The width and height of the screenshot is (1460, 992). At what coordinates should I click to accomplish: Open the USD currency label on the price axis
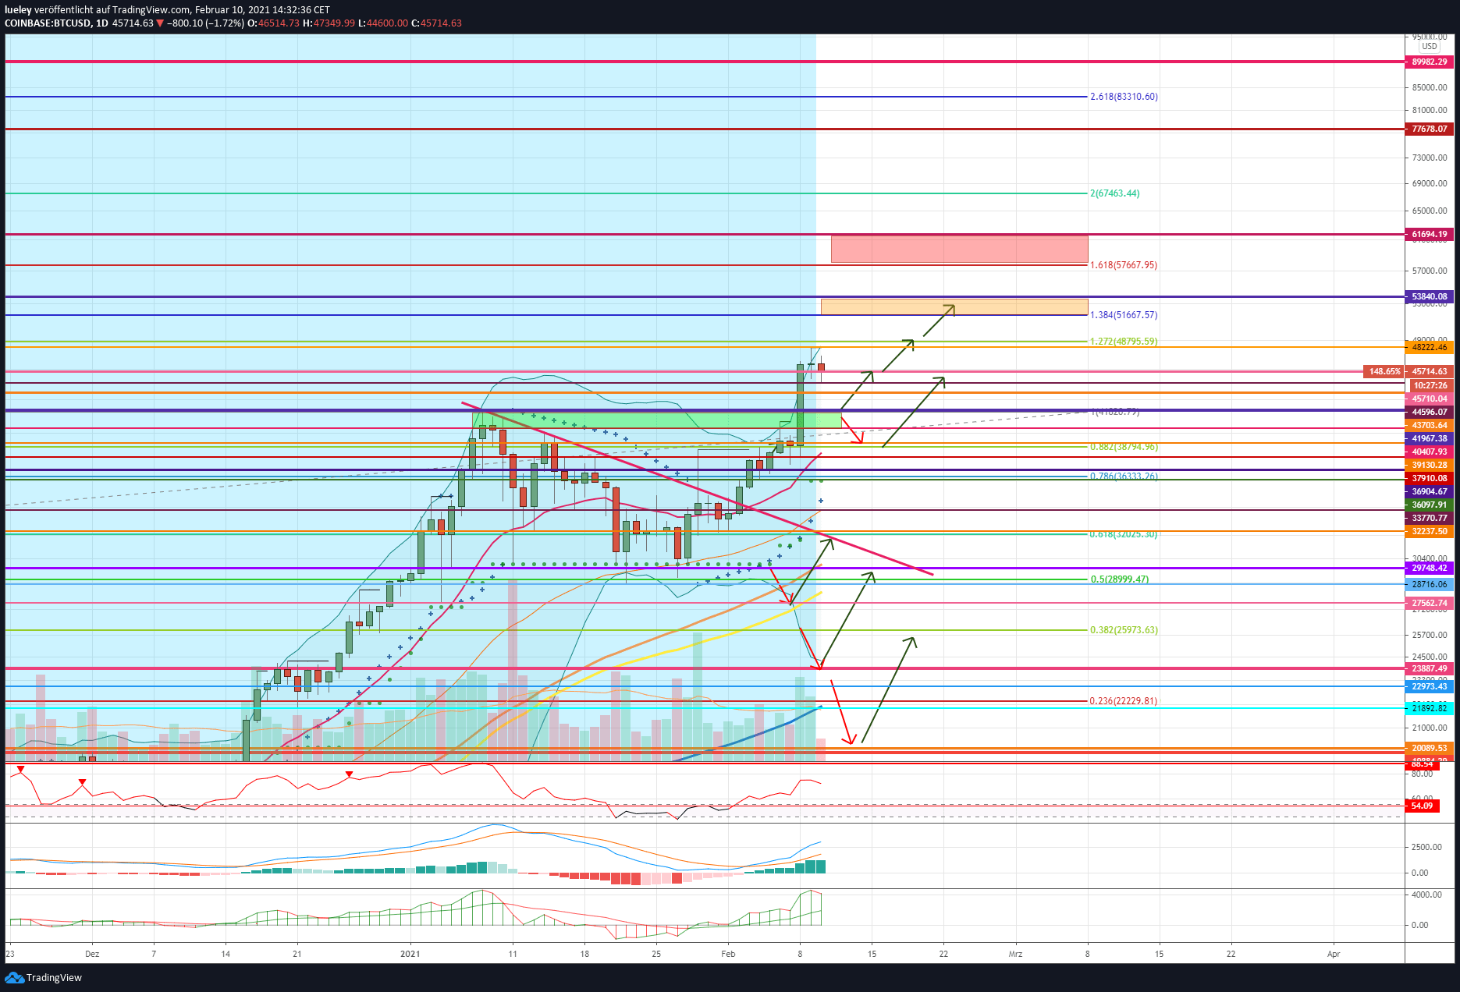click(1430, 46)
